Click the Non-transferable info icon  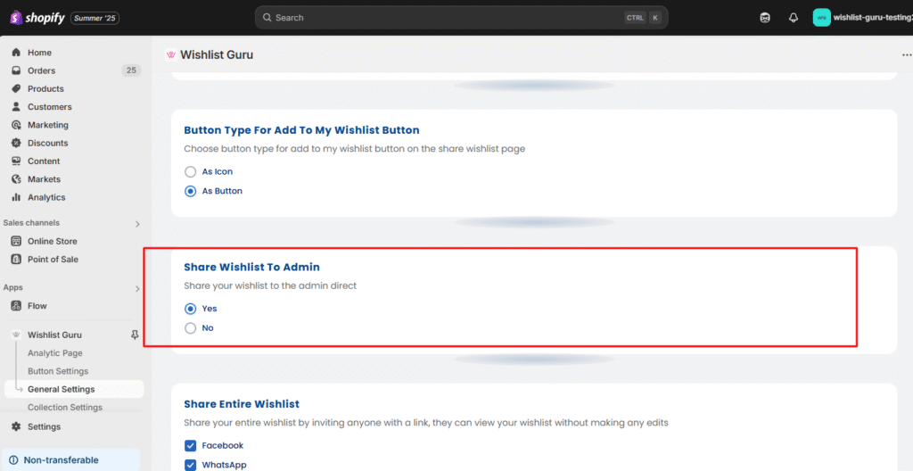[14, 460]
